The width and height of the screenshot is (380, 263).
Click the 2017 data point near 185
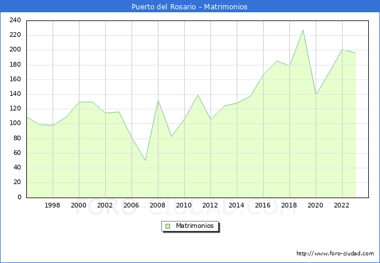pyautogui.click(x=277, y=61)
